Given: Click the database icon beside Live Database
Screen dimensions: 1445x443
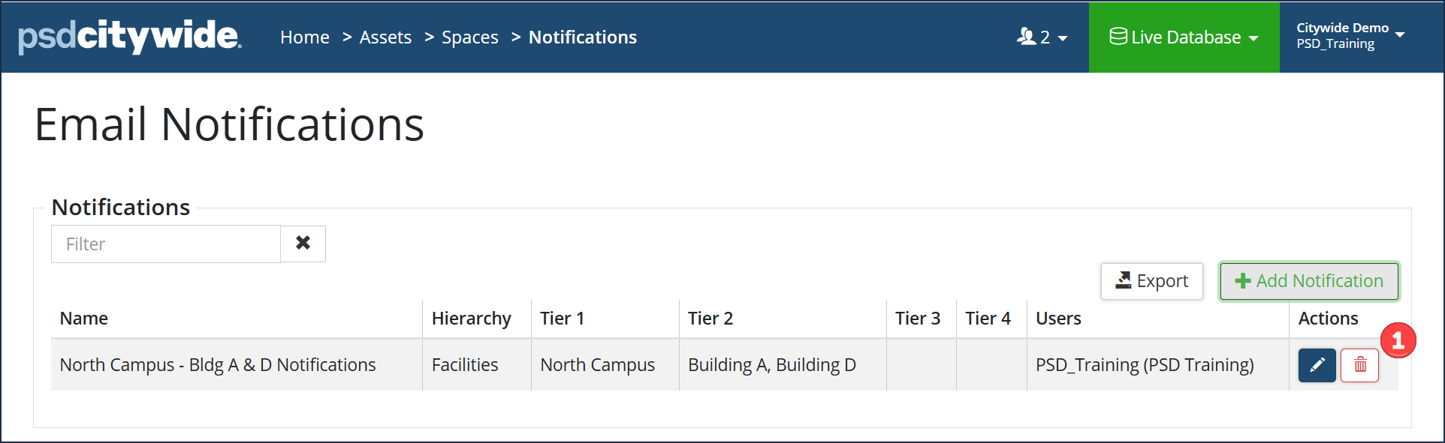Looking at the screenshot, I should 1118,36.
